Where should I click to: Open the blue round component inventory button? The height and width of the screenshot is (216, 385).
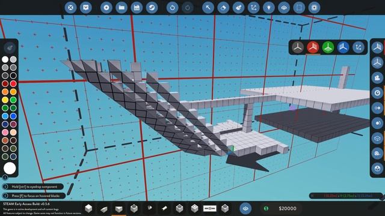click(245, 209)
